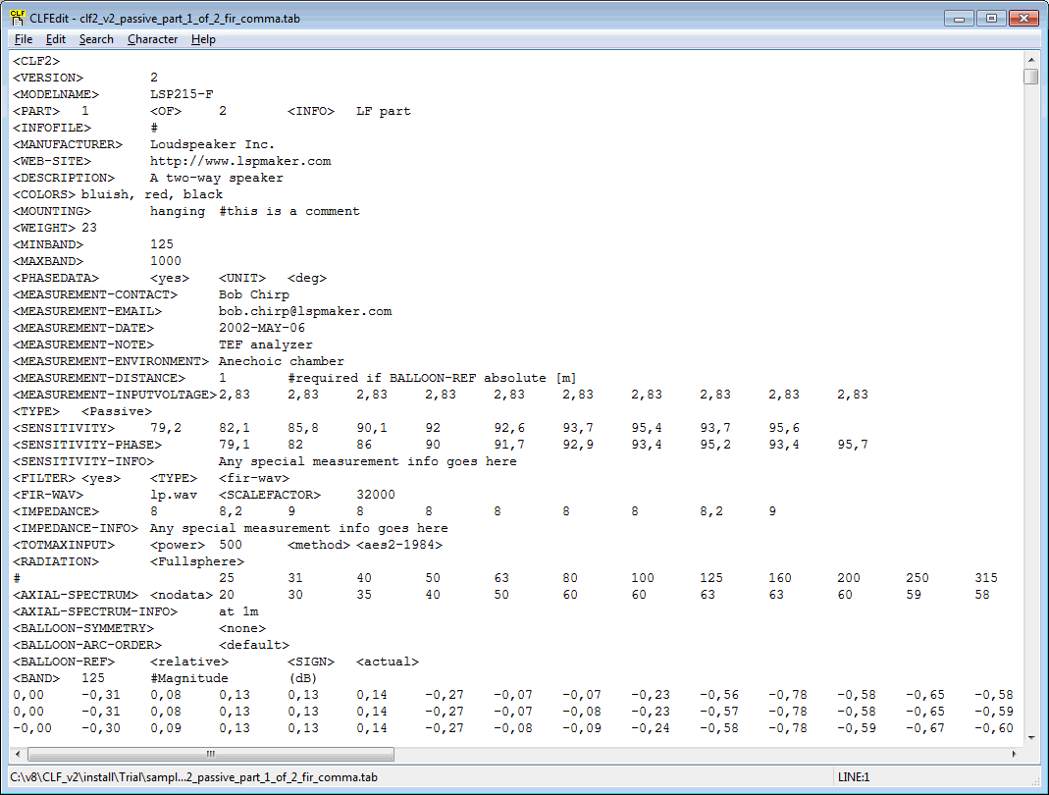Image resolution: width=1049 pixels, height=795 pixels.
Task: Click the <actual> sign value
Action: [388, 662]
